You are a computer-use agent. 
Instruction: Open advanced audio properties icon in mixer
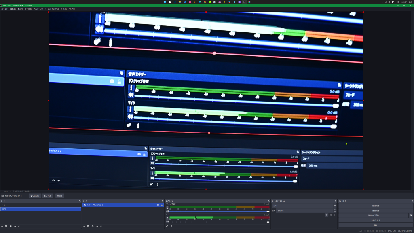coord(167,226)
